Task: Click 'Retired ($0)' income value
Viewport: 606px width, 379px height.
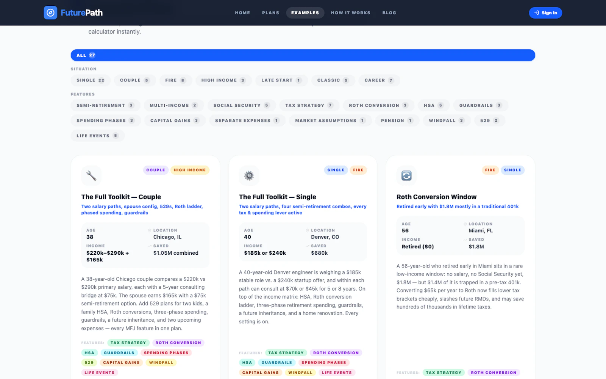Action: (418, 246)
